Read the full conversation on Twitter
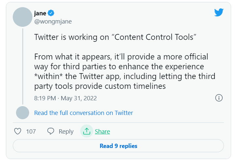235x162 pixels. [83, 113]
